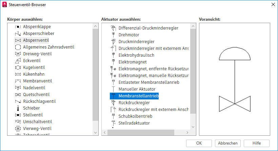Choose the Schubkolbentrieb icon

(x=113, y=116)
